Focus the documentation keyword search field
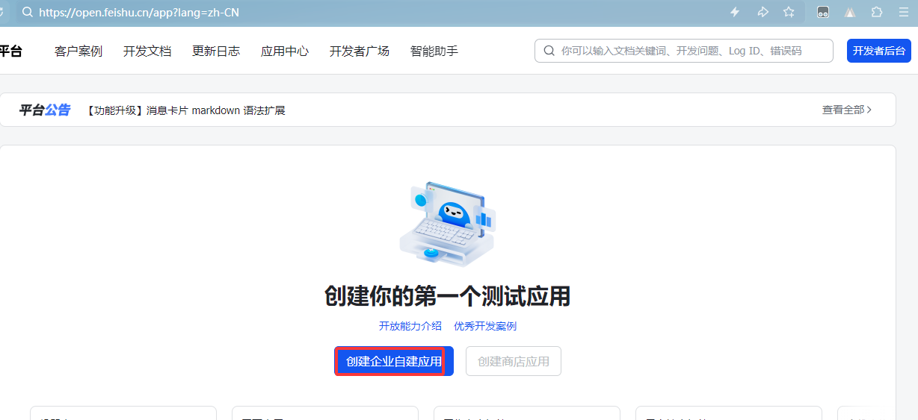 click(691, 51)
